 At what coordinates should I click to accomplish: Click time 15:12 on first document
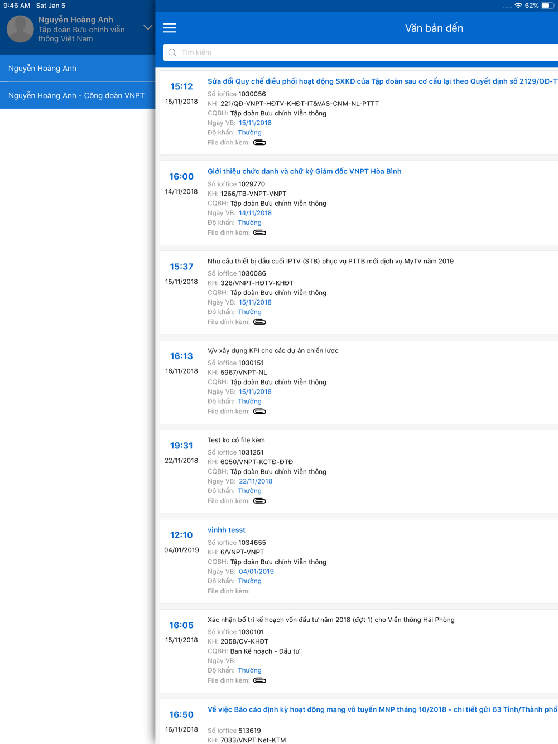181,86
